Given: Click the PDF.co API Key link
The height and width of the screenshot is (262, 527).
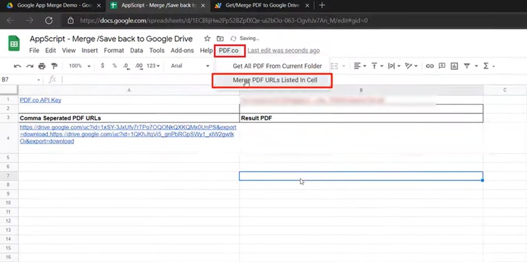Looking at the screenshot, I should [x=40, y=100].
